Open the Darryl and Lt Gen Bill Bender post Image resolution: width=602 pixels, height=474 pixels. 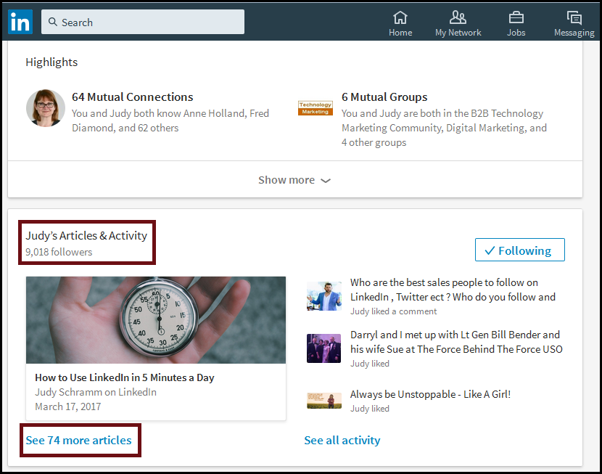click(456, 342)
